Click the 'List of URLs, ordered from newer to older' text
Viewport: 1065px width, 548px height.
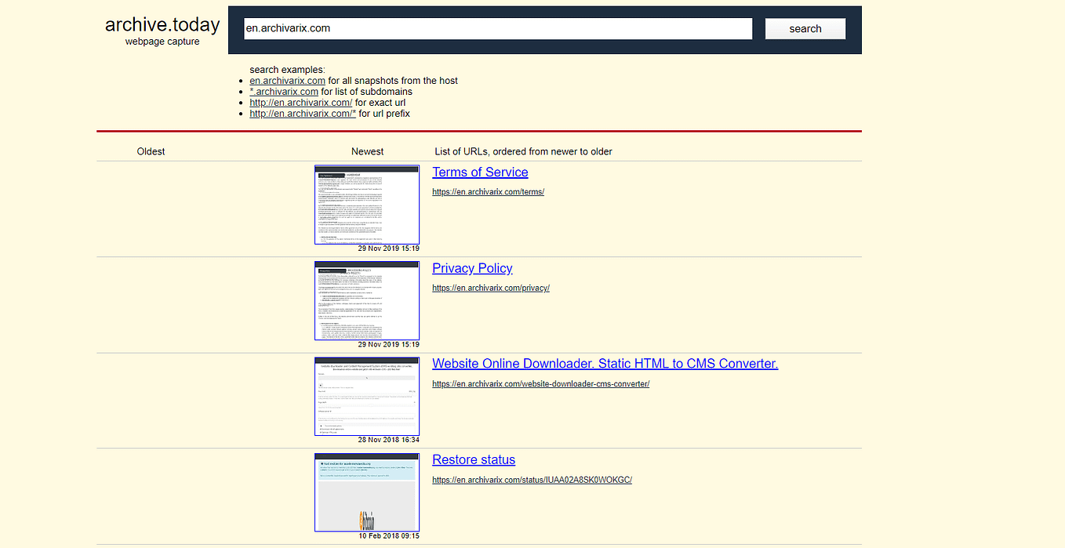click(x=523, y=151)
